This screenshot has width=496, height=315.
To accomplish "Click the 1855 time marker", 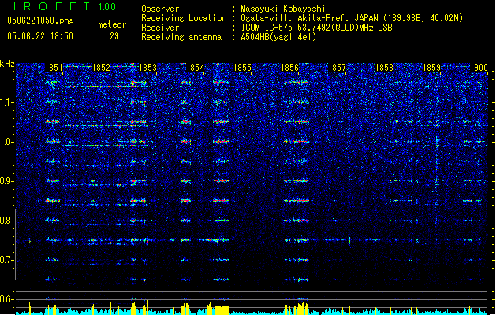I will [242, 68].
